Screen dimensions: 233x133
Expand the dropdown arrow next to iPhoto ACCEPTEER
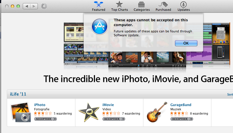click(x=55, y=119)
